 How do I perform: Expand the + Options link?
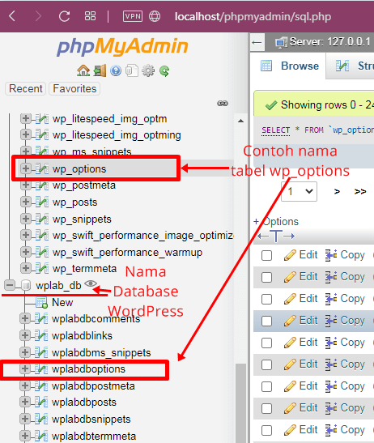click(x=276, y=222)
